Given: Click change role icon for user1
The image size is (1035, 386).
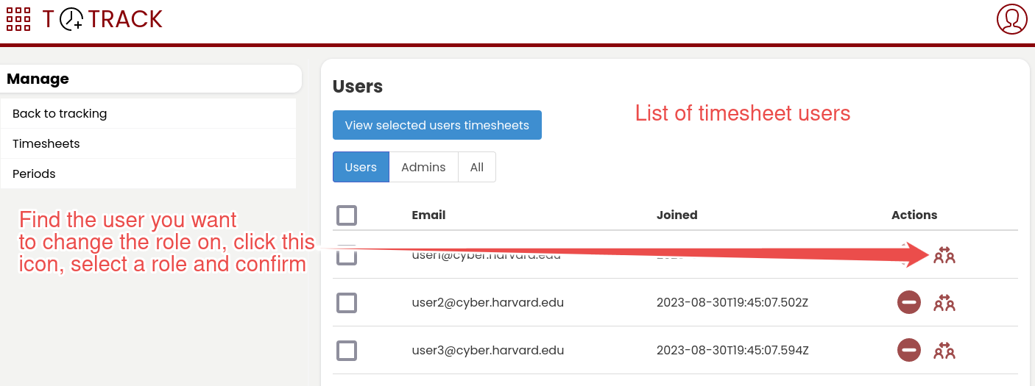Looking at the screenshot, I should (944, 255).
